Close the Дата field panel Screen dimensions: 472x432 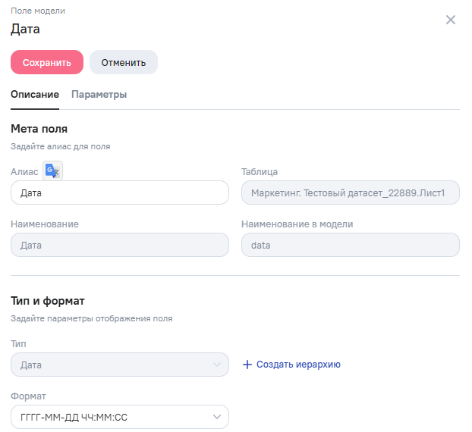click(x=451, y=20)
